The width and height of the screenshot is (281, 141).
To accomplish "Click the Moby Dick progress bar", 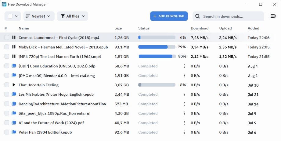I will [x=157, y=47].
